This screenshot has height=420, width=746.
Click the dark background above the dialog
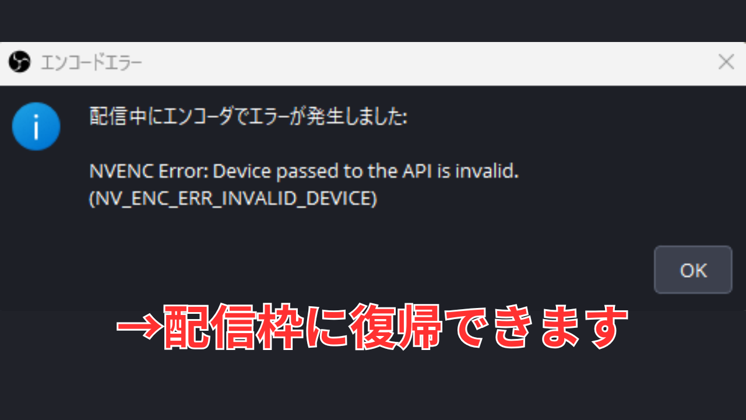pos(373,20)
